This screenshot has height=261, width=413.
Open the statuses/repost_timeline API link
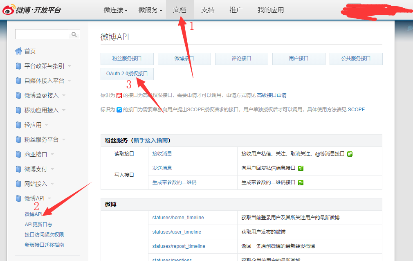[179, 246]
